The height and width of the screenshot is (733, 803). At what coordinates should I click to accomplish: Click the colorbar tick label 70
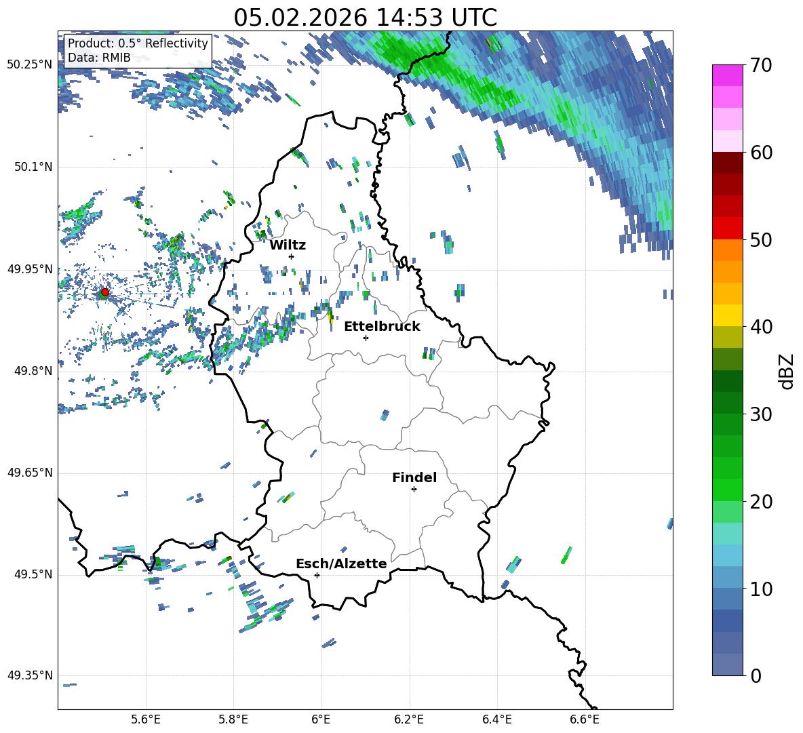(760, 66)
